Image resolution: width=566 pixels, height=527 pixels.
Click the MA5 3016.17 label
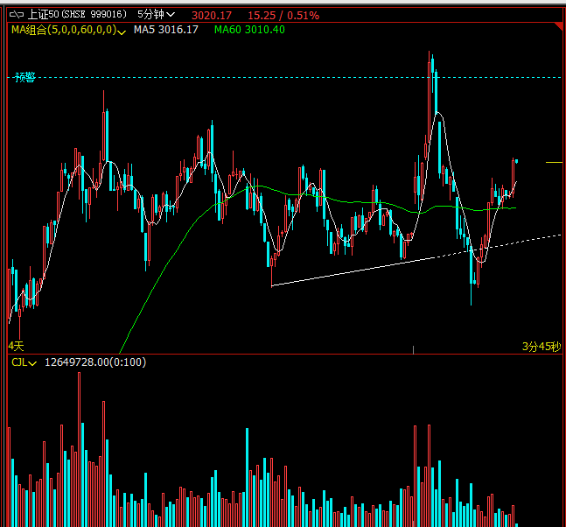point(166,30)
